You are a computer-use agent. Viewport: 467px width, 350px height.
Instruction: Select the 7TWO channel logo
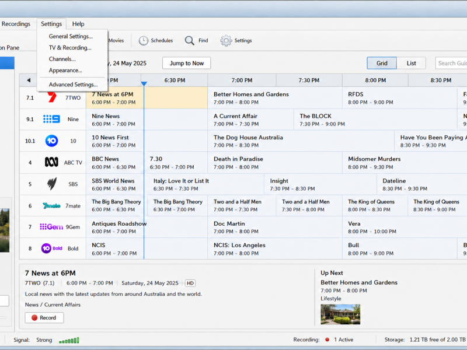point(52,97)
